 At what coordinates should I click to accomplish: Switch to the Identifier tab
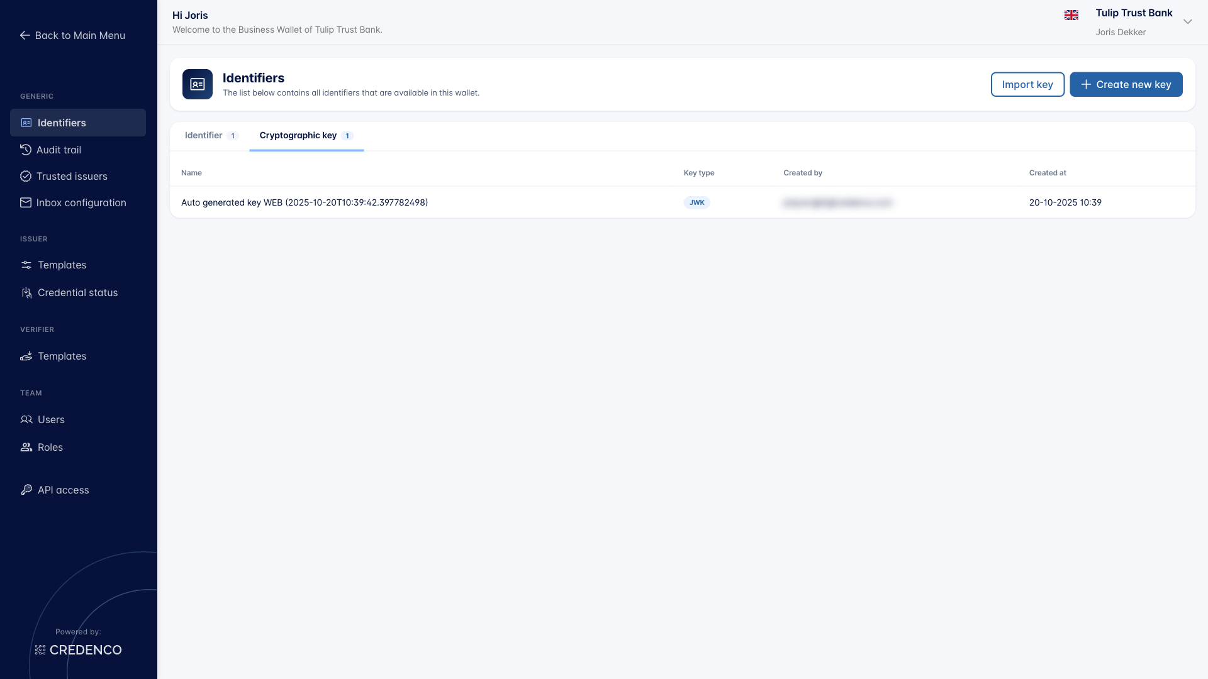tap(211, 136)
